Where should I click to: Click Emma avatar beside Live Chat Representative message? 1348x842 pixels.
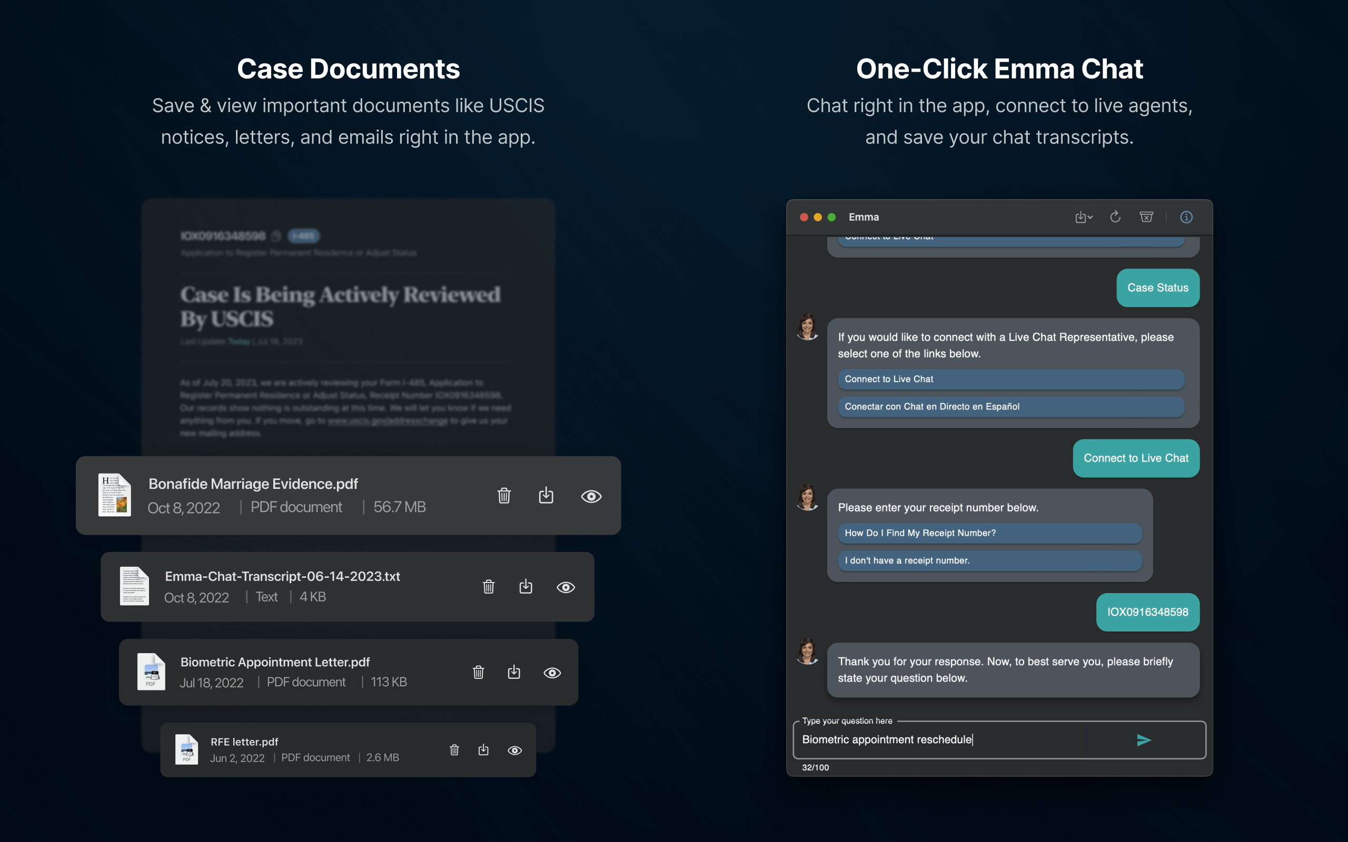tap(807, 327)
